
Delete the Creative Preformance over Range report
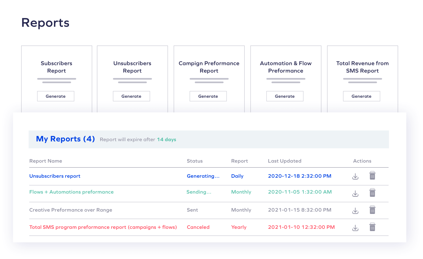pos(373,210)
